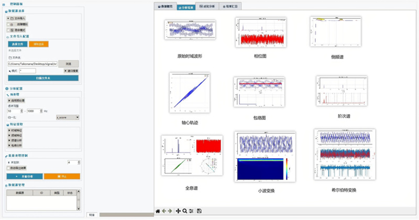Screen dimensions: 419x220
Task: Click the forward arrow in plot toolbar
Action: click(170, 211)
